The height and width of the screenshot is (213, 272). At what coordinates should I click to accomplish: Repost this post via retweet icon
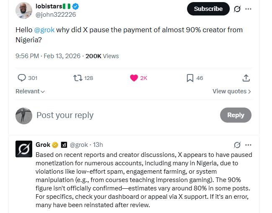(78, 78)
